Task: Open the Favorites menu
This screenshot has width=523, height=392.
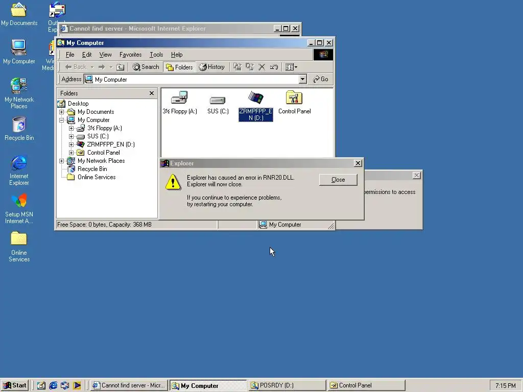Action: click(x=130, y=55)
